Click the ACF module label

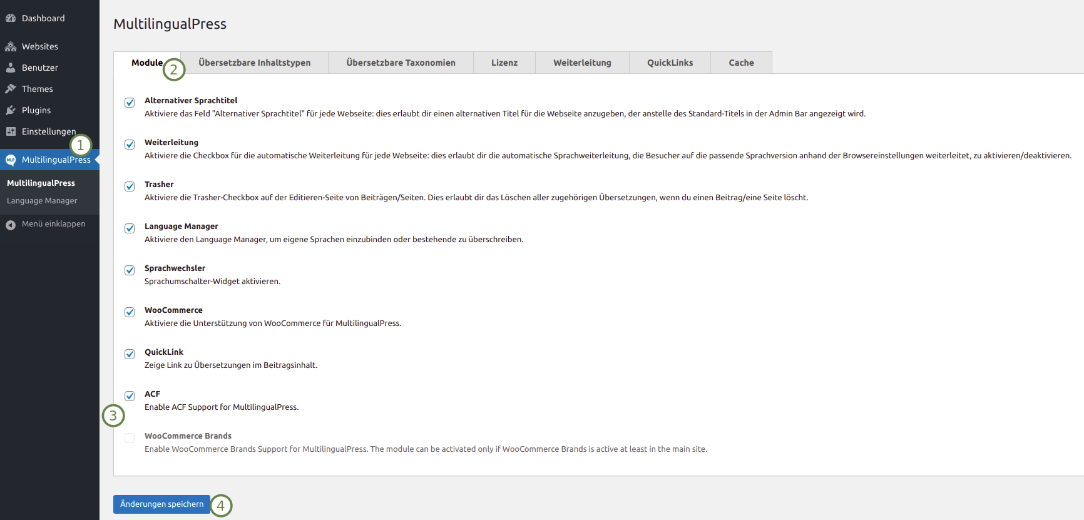152,394
